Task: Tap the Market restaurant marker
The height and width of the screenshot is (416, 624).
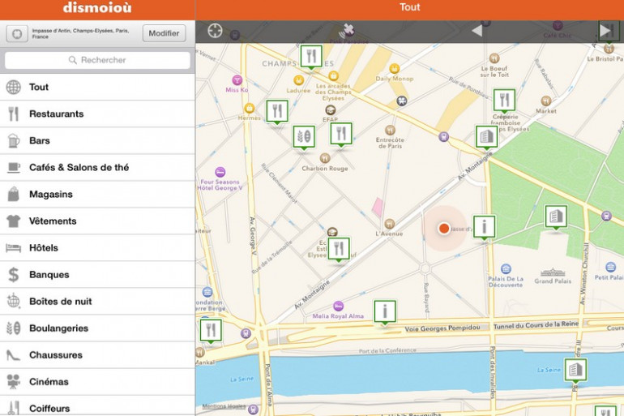Action: [546, 101]
